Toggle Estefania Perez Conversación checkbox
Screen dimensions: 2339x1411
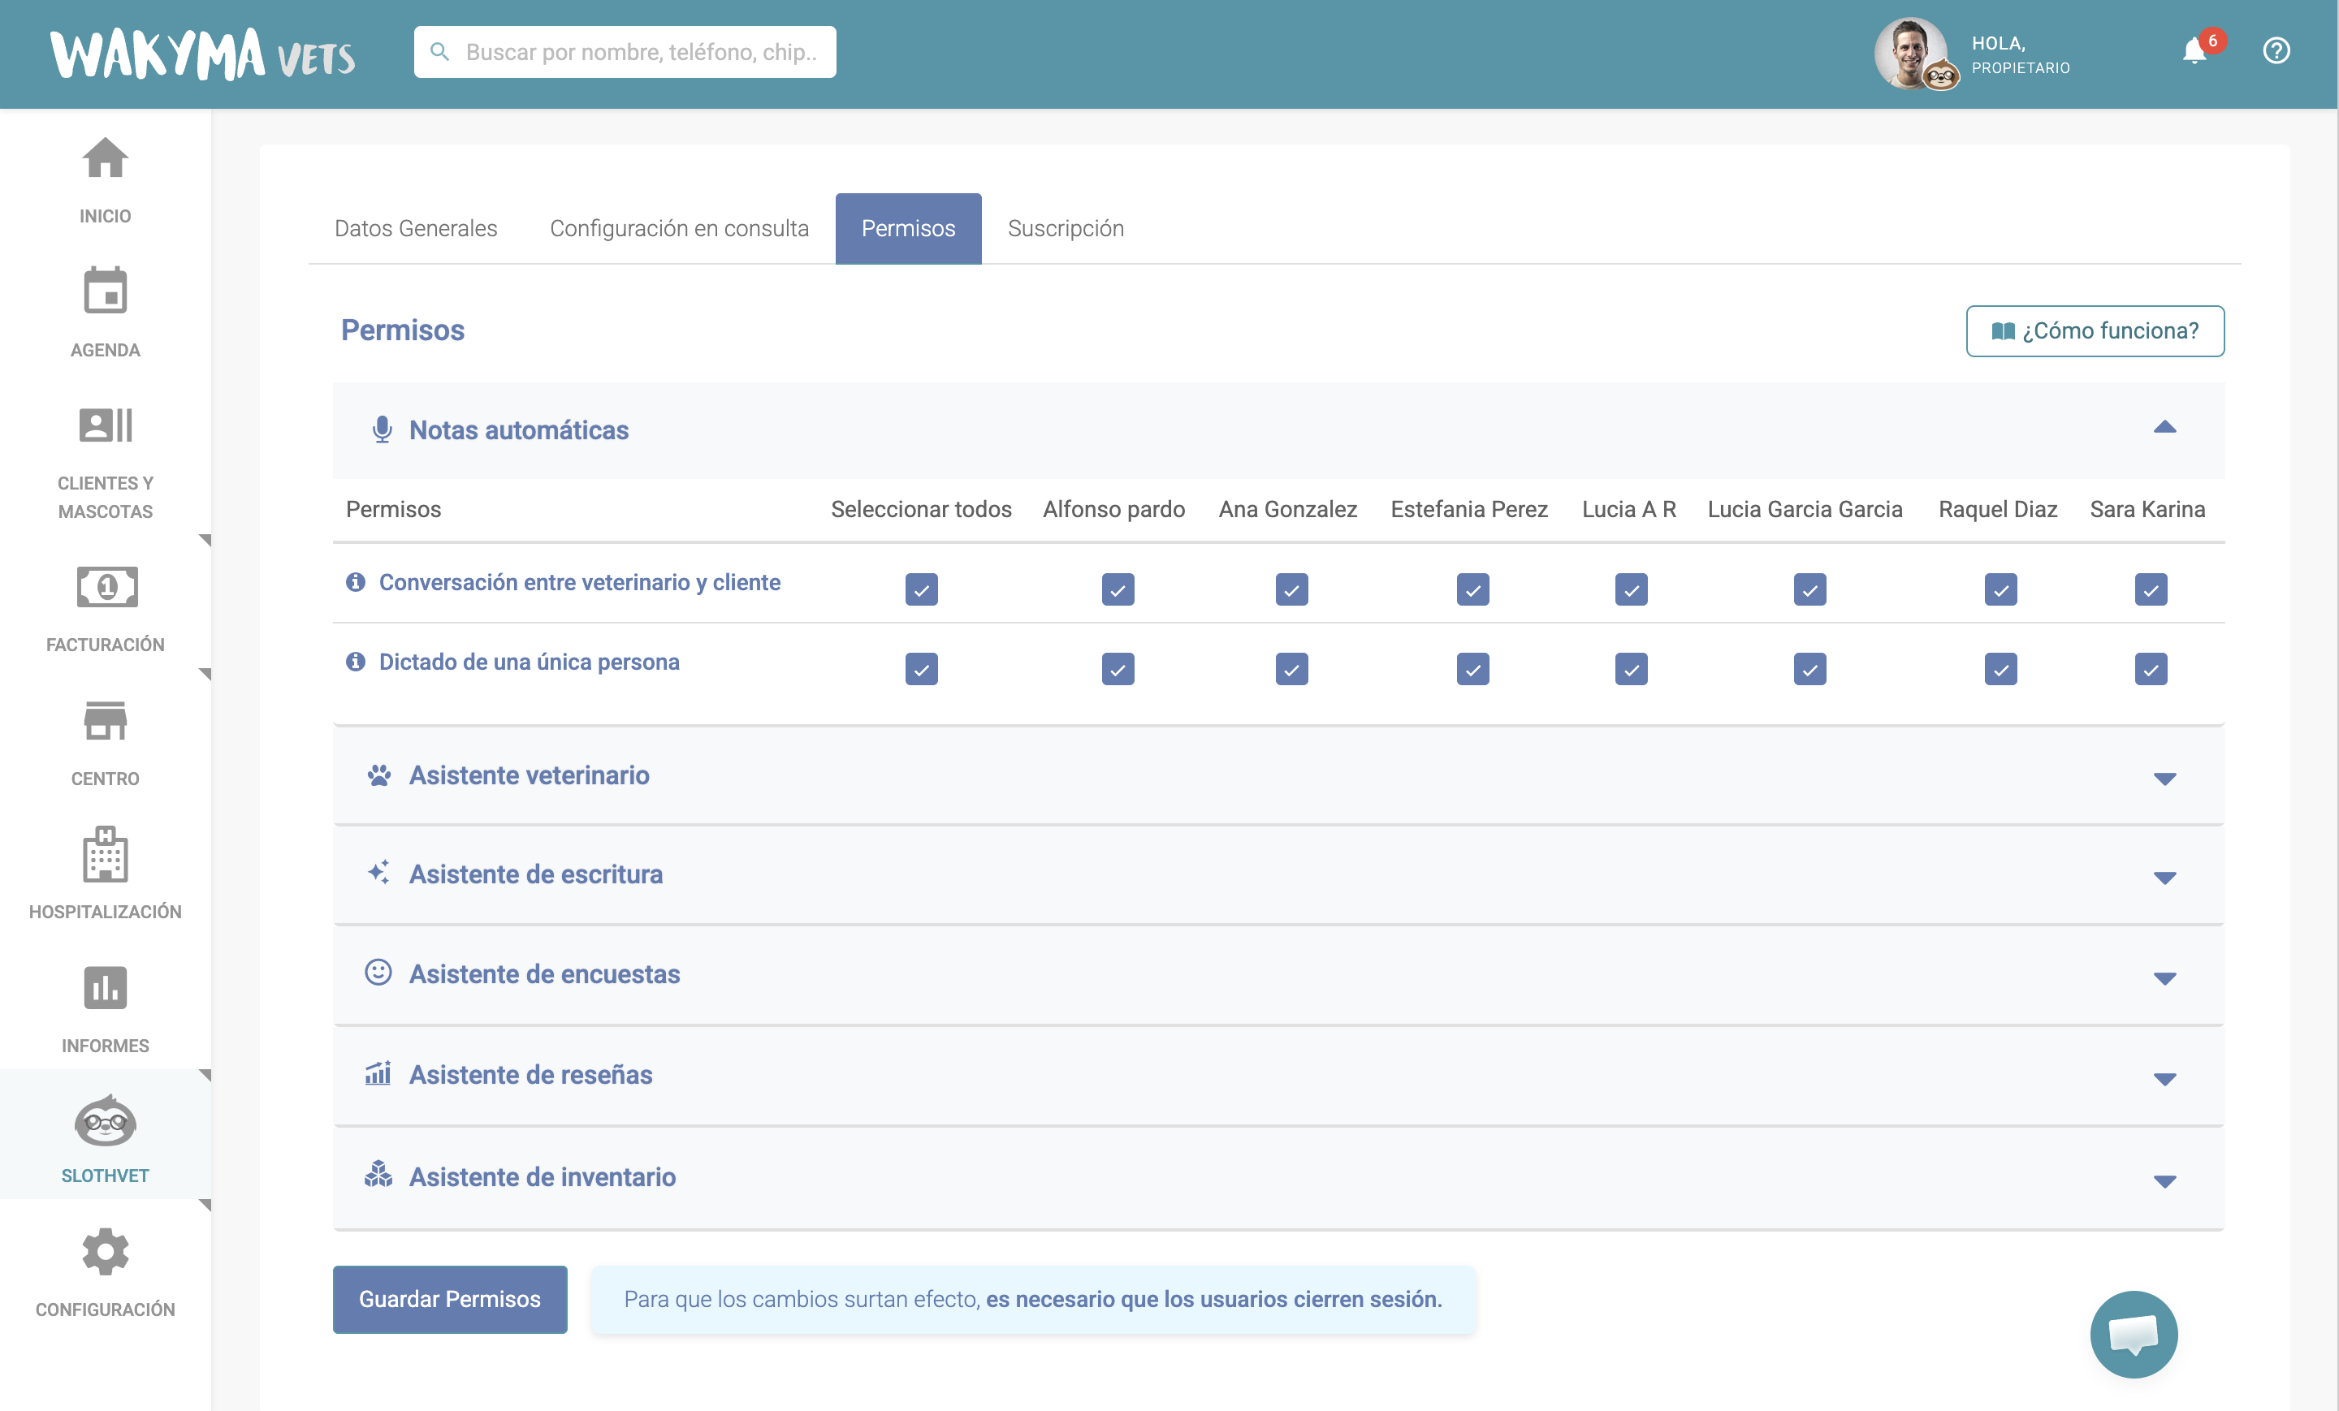coord(1472,589)
